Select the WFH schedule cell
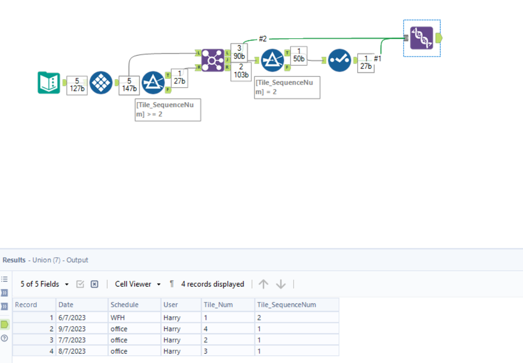The image size is (523, 363). [x=135, y=317]
